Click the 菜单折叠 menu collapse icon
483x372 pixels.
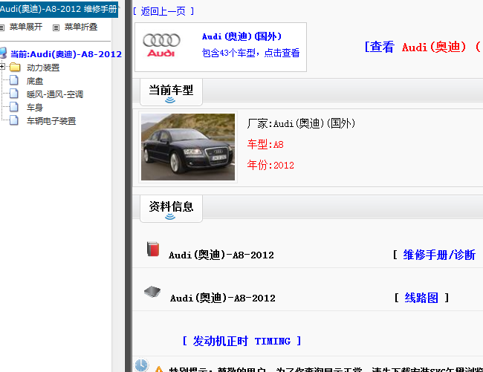pos(56,28)
